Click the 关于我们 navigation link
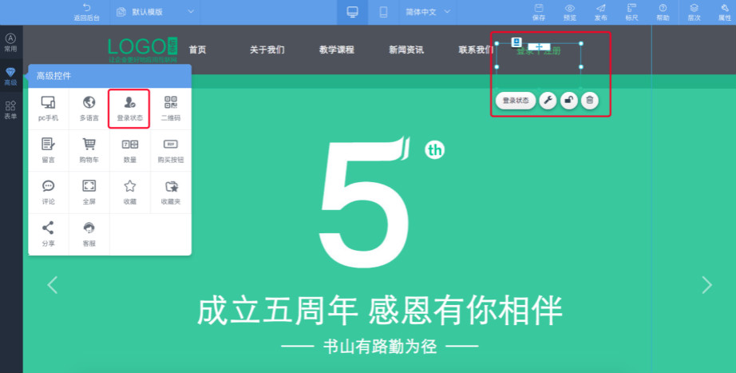 tap(267, 50)
